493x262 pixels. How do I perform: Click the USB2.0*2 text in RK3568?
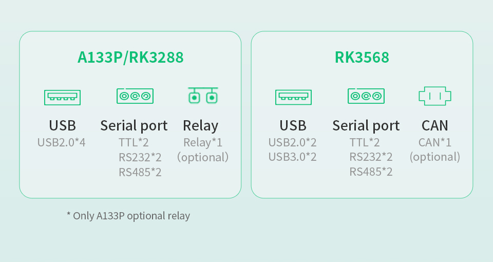(x=293, y=142)
